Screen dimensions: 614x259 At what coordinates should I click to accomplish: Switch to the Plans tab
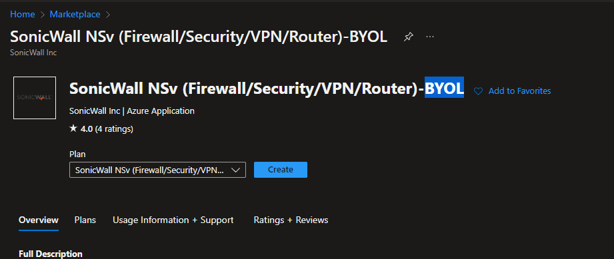click(85, 220)
